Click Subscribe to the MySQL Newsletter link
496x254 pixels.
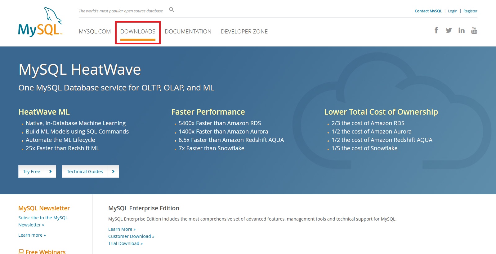43,221
